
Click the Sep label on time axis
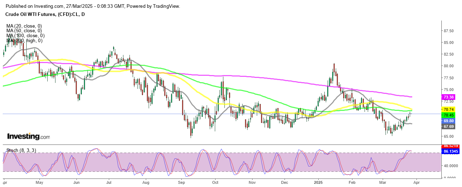[x=182, y=183]
